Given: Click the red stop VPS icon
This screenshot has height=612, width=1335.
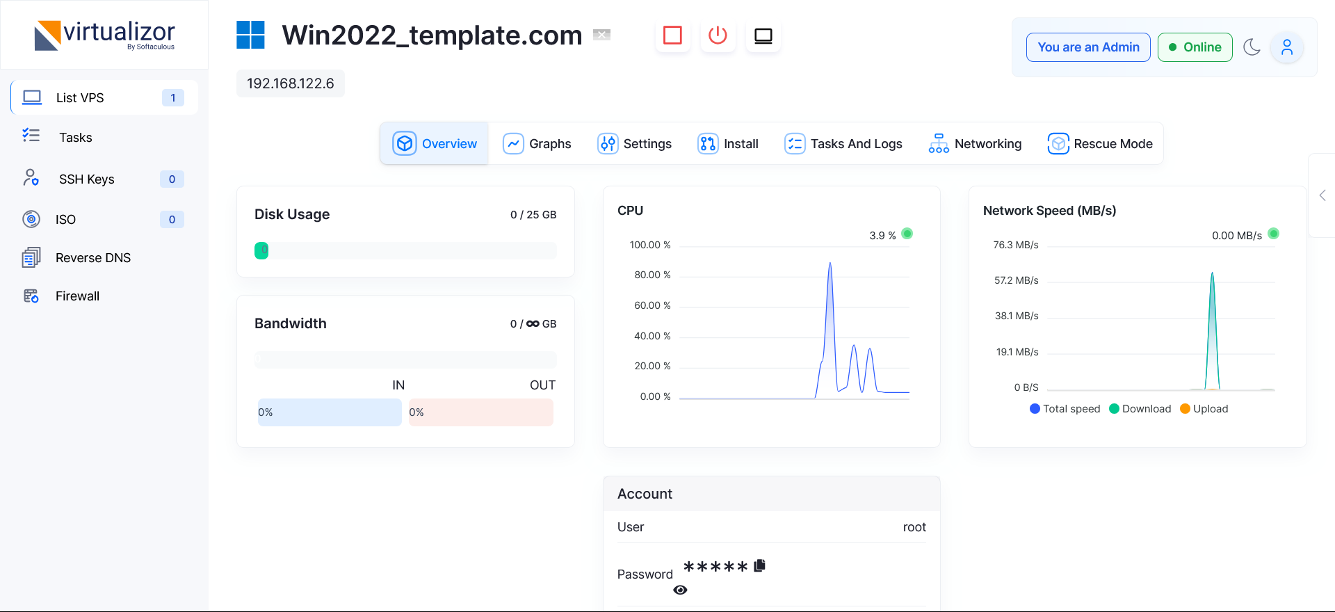Looking at the screenshot, I should [672, 35].
